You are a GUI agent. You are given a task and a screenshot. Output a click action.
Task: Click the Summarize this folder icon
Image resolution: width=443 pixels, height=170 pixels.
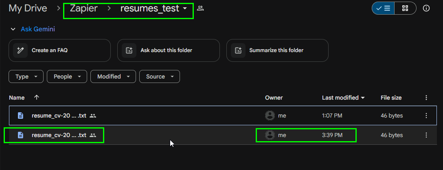[x=238, y=50]
